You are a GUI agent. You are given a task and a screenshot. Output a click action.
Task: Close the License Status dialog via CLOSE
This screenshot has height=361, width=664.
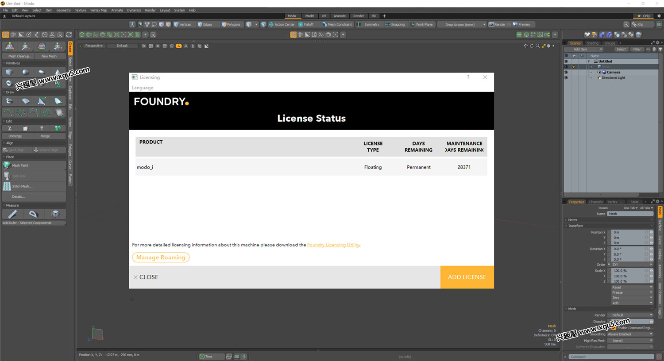(x=146, y=277)
